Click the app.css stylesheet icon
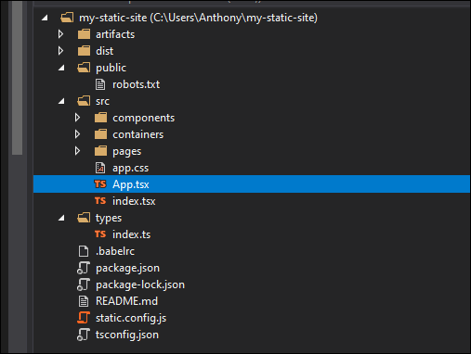 [x=100, y=168]
